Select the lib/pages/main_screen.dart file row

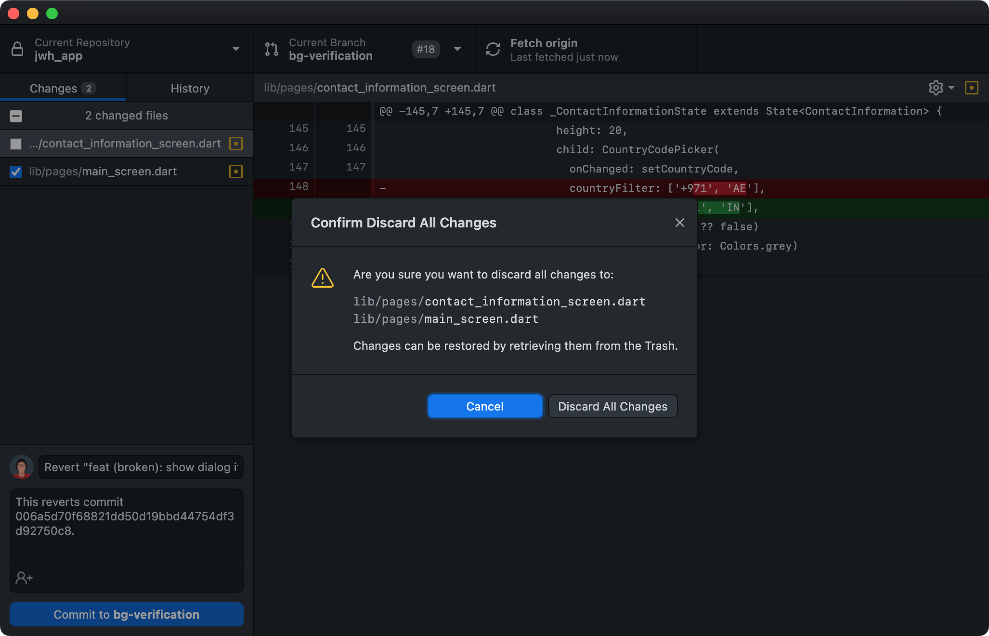pyautogui.click(x=127, y=172)
